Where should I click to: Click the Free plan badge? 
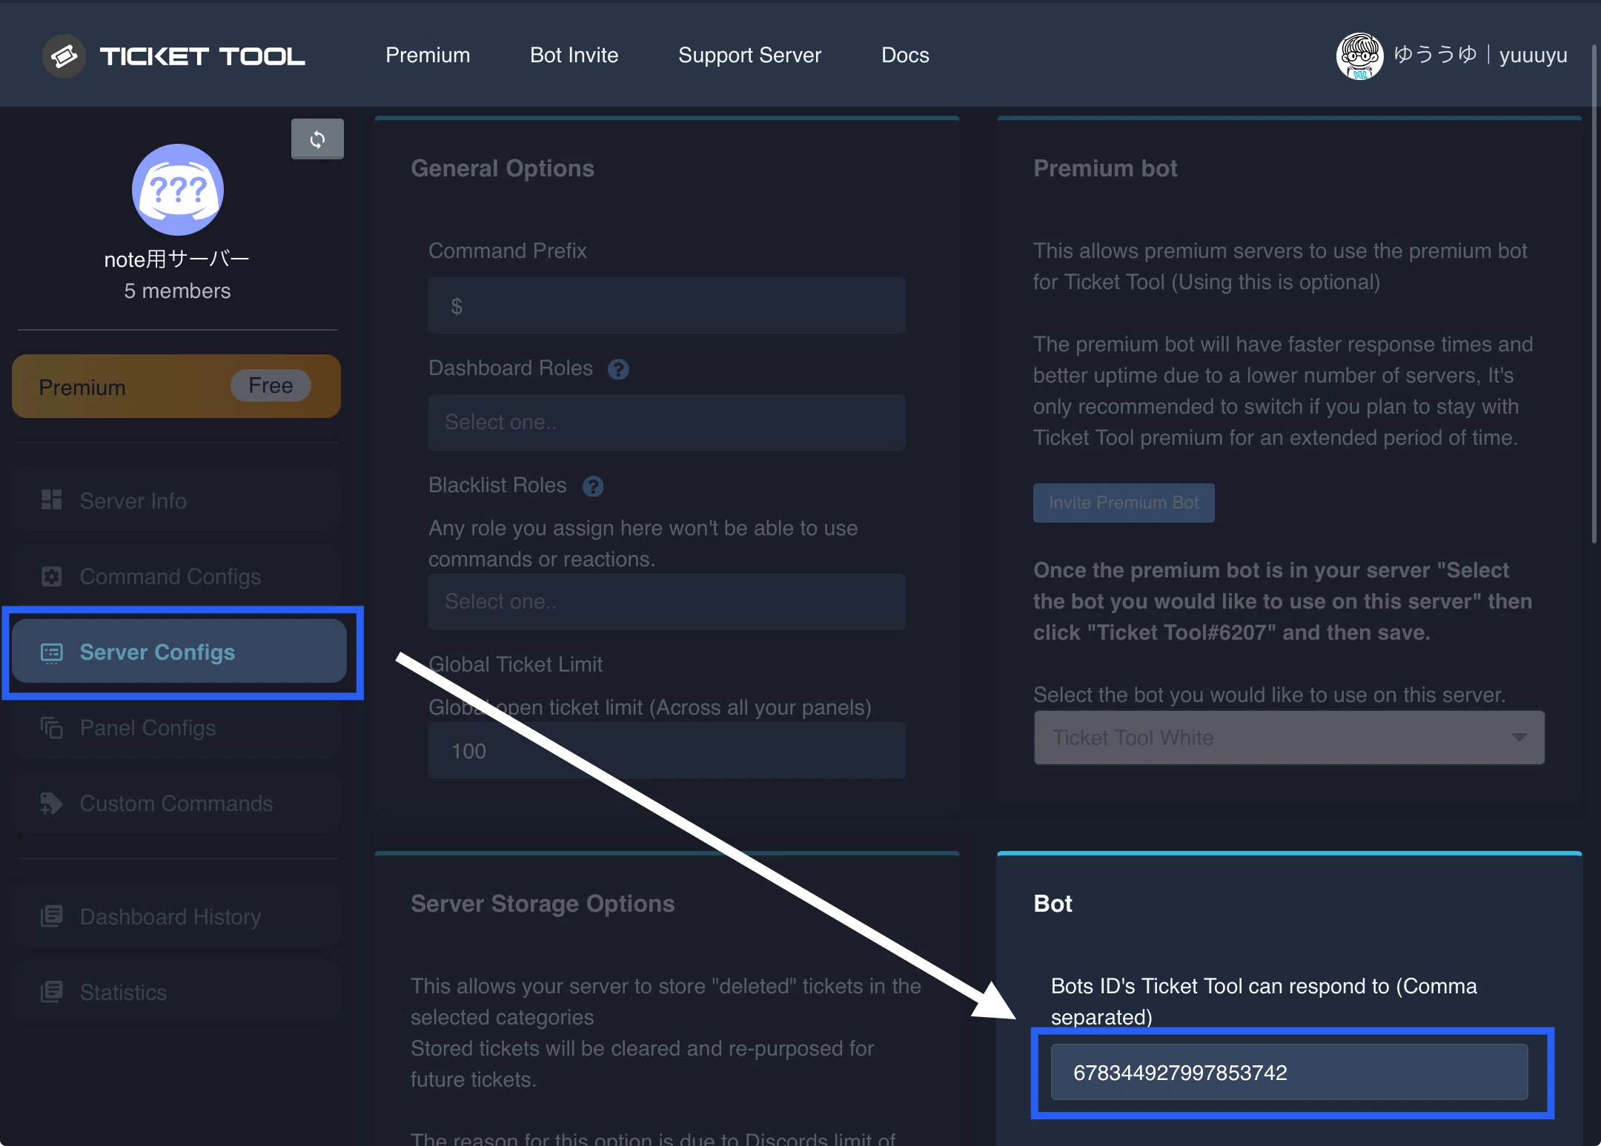(x=271, y=385)
